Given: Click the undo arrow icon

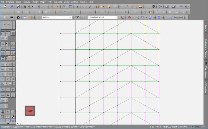Looking at the screenshot, I should (33, 6).
